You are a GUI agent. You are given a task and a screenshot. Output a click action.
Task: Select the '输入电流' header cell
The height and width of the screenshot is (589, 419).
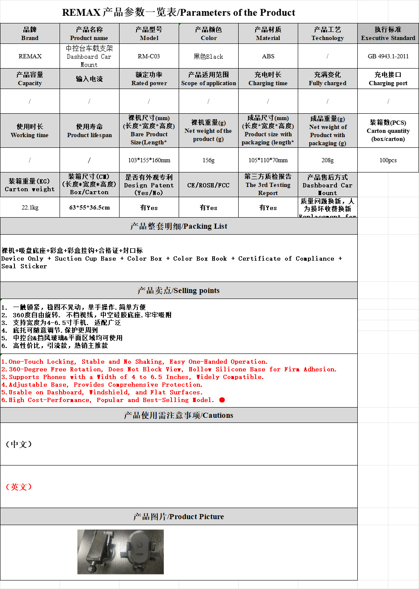(89, 79)
